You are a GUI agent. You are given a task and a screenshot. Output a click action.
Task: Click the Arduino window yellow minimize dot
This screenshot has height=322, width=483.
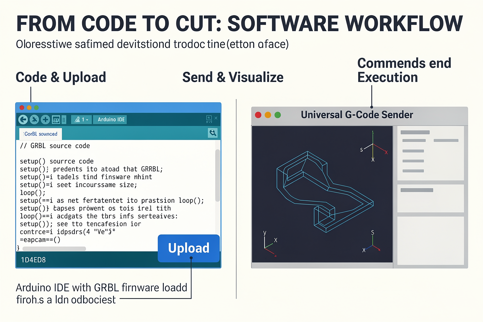coord(29,108)
